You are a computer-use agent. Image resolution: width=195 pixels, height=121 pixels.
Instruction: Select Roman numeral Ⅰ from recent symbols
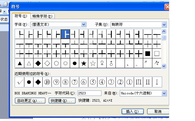(157, 82)
